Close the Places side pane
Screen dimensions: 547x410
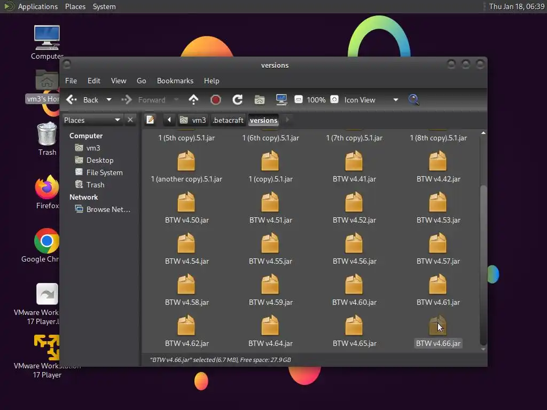[x=130, y=120]
